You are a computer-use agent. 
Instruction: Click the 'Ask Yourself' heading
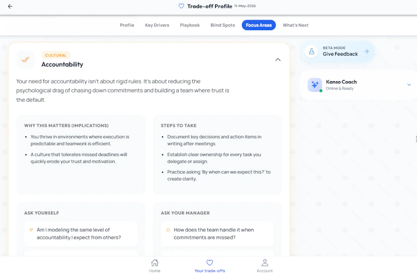point(42,213)
